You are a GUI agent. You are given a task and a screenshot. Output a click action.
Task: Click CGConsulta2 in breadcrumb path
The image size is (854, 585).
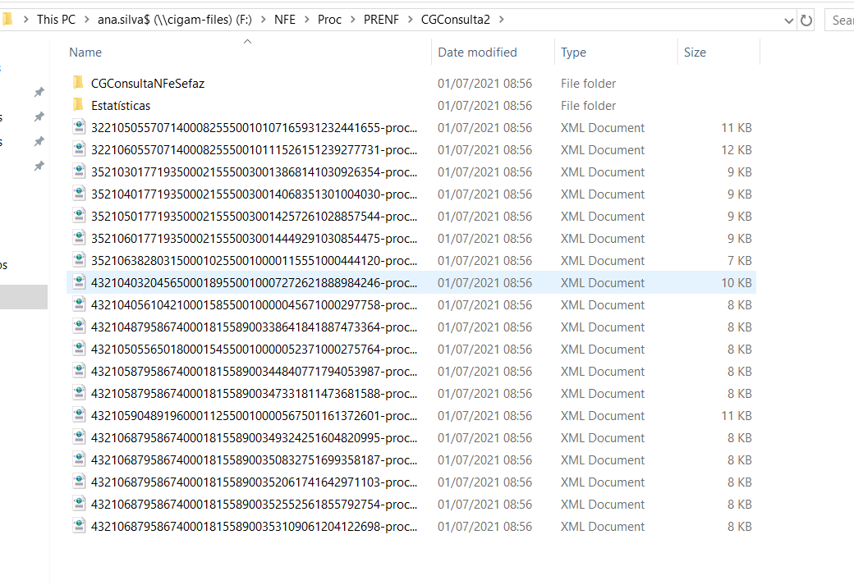click(455, 20)
